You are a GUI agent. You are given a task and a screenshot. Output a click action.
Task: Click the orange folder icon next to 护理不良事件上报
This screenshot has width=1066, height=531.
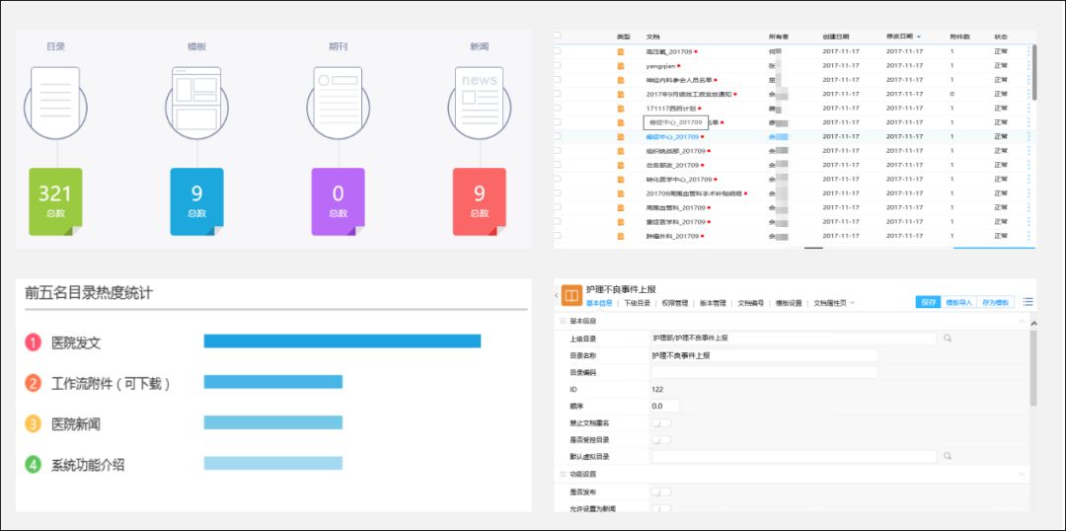(571, 296)
